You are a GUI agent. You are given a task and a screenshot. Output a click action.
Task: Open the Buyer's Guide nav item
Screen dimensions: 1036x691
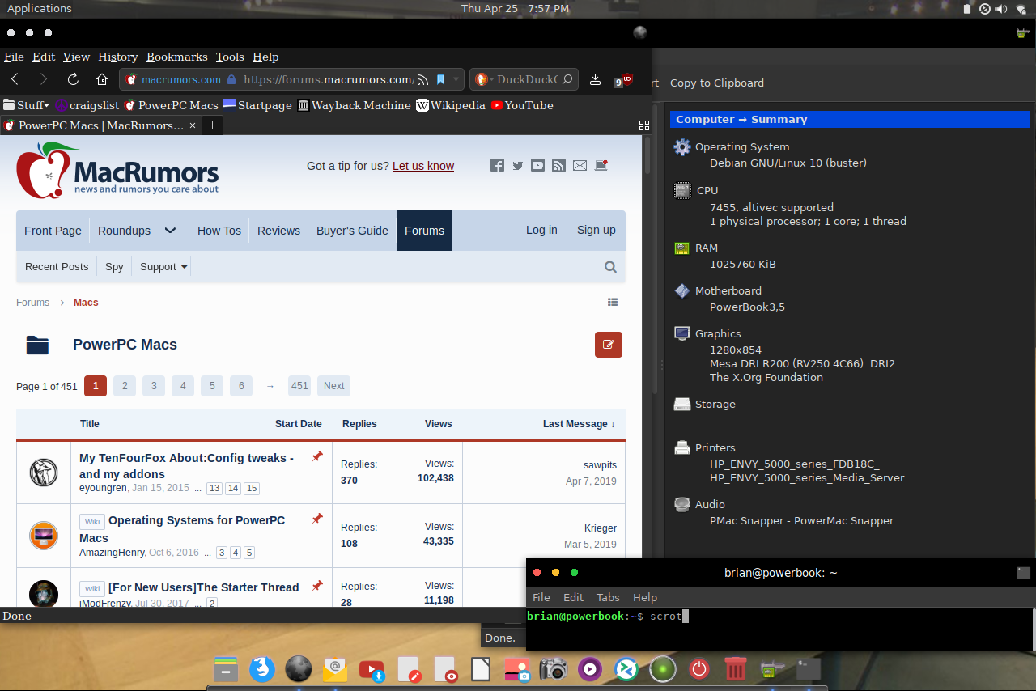(x=352, y=231)
